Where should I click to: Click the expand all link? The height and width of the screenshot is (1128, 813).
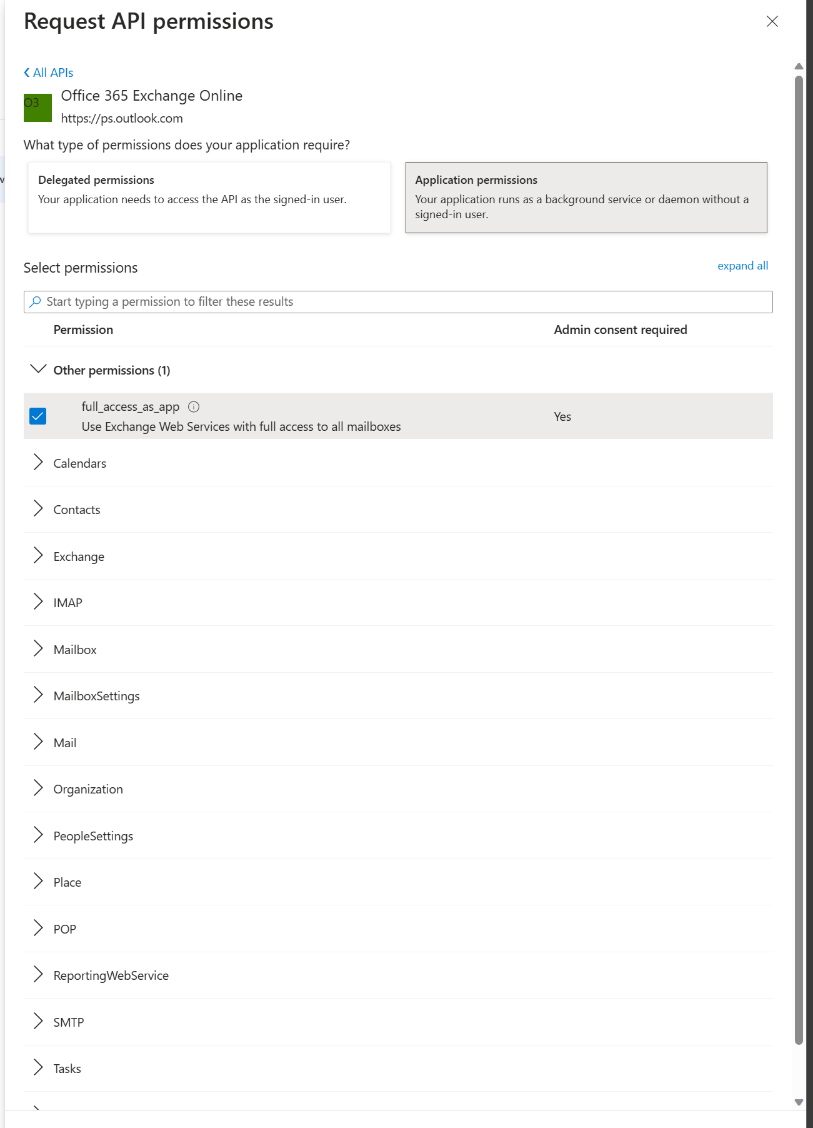[742, 266]
